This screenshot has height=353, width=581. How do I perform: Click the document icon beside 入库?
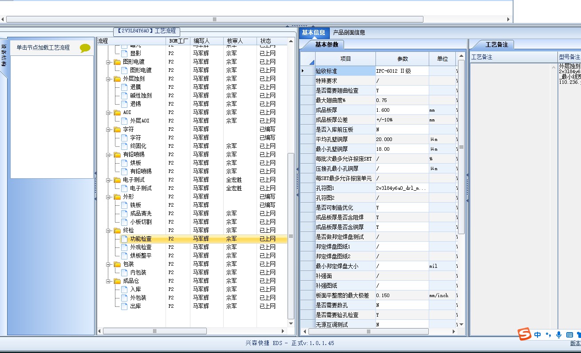pos(124,289)
